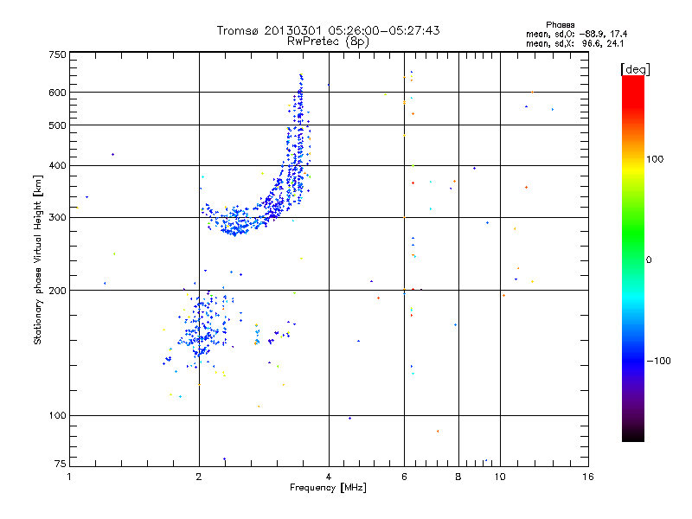692x519 pixels.
Task: Click the y-axis tick label '75'
Action: click(x=61, y=464)
